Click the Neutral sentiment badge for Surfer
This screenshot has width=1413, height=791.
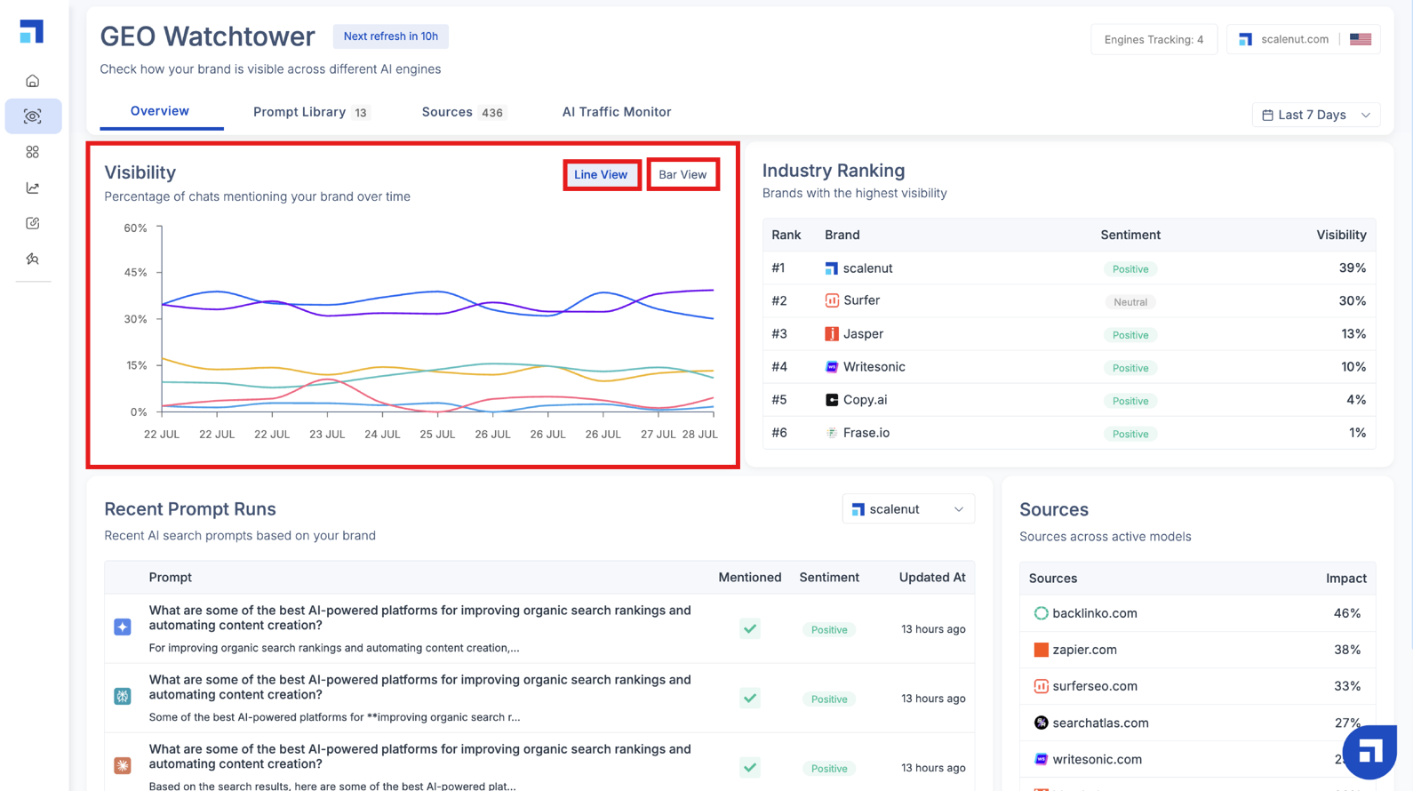(1130, 302)
